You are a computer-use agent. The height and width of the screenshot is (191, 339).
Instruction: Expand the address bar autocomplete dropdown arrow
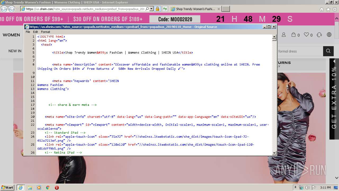coord(151,9)
